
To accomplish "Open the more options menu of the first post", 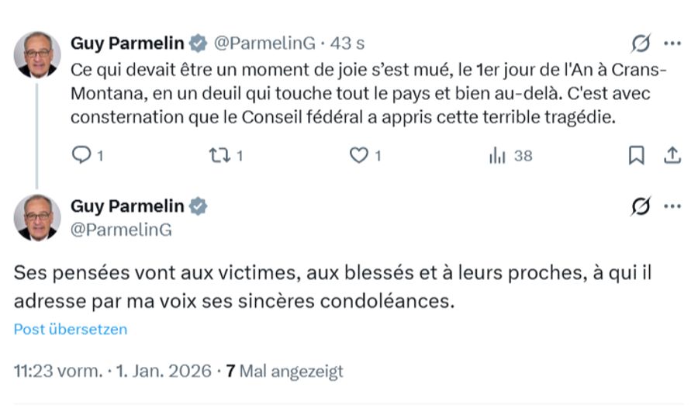I will (x=672, y=43).
